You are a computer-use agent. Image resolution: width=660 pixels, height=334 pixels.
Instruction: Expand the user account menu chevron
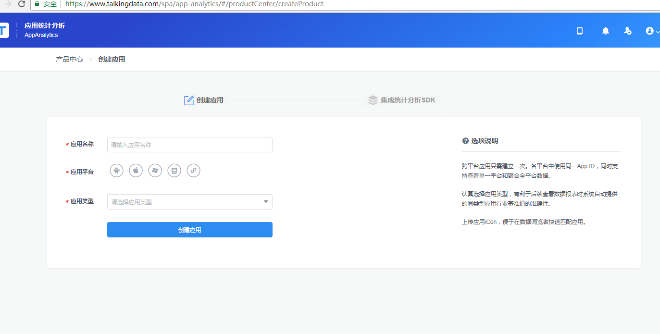(656, 32)
